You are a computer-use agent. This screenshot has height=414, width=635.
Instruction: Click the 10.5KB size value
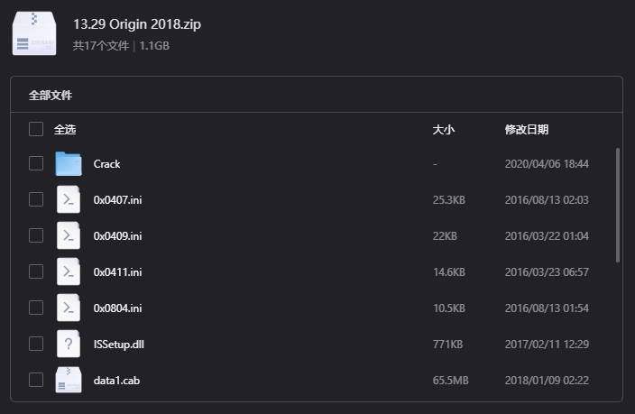[448, 308]
